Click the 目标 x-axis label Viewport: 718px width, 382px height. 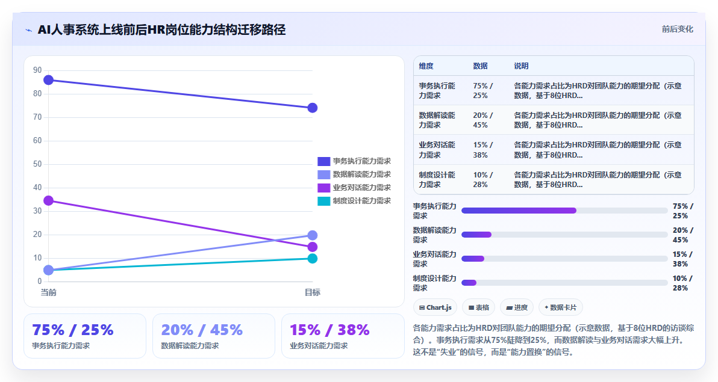coord(312,292)
